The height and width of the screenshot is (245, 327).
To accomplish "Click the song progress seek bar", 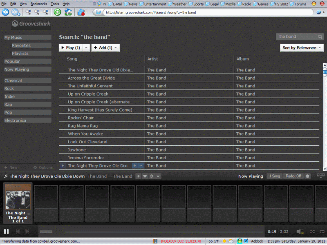I will point(164,231).
